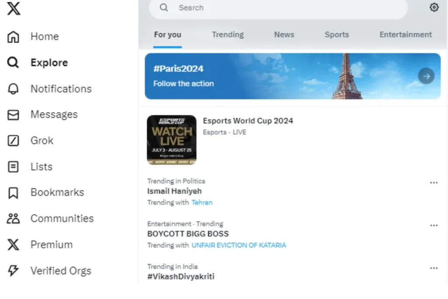Open the Notifications bell icon
This screenshot has height=299, width=448.
tap(13, 89)
